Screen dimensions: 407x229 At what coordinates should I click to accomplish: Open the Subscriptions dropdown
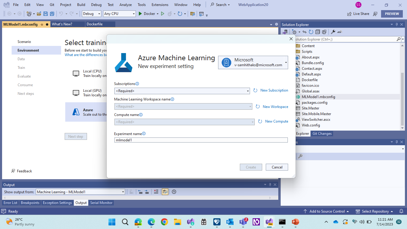click(x=248, y=91)
